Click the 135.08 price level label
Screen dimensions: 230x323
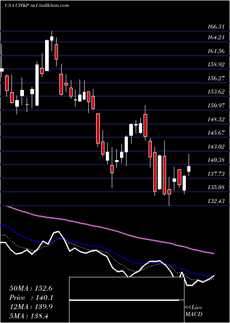[216, 187]
